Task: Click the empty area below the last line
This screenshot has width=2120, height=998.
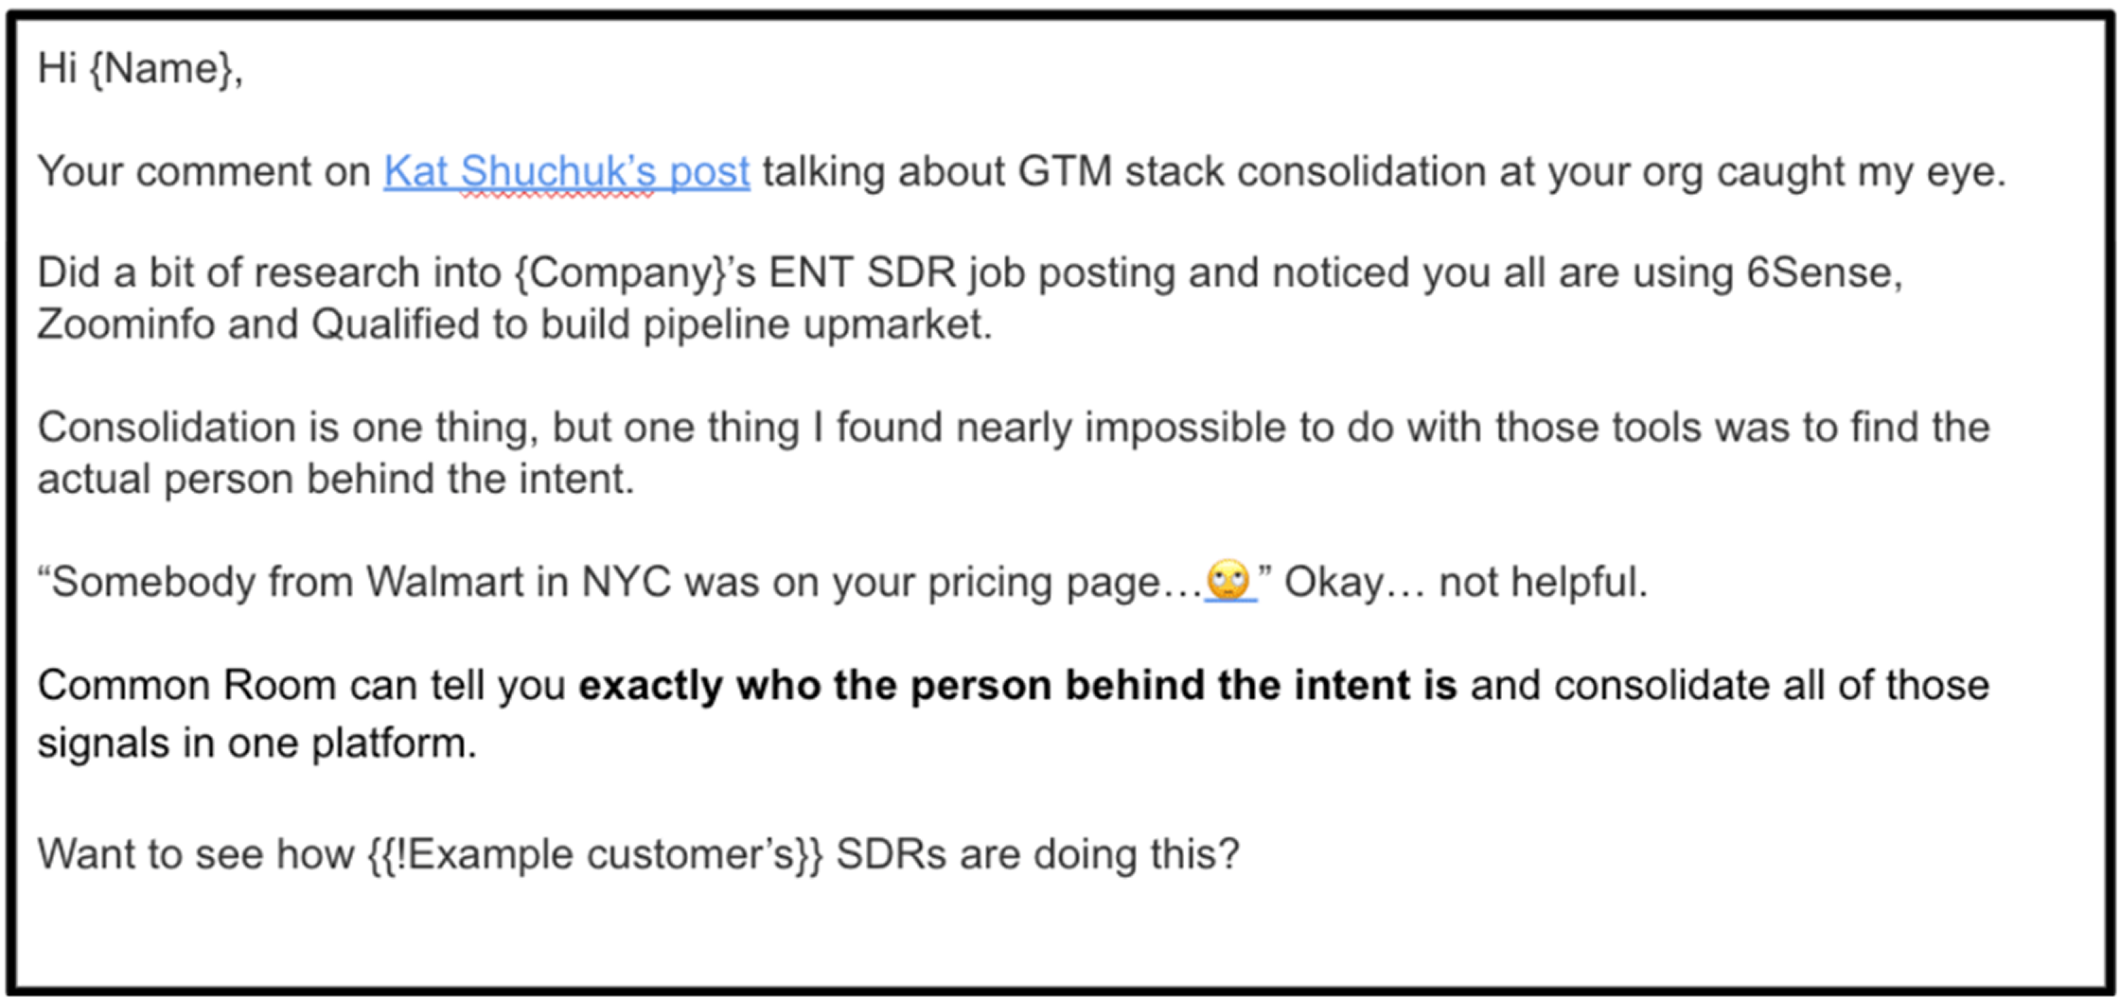Action: point(1060,932)
